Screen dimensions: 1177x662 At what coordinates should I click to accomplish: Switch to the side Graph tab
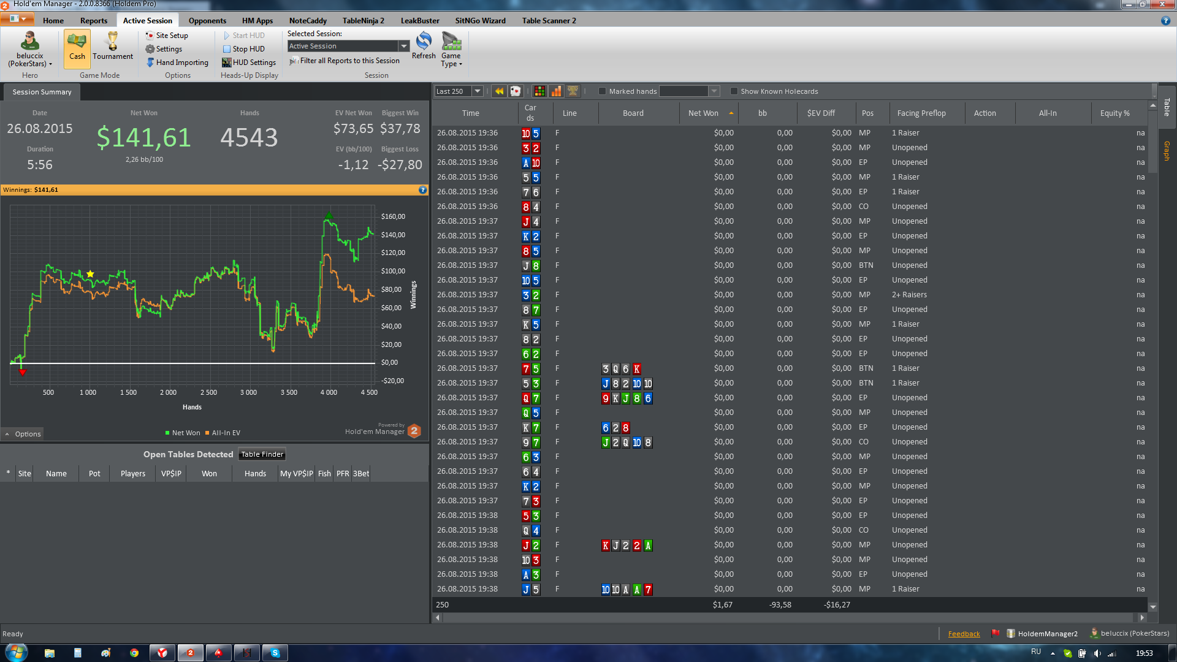pos(1167,151)
